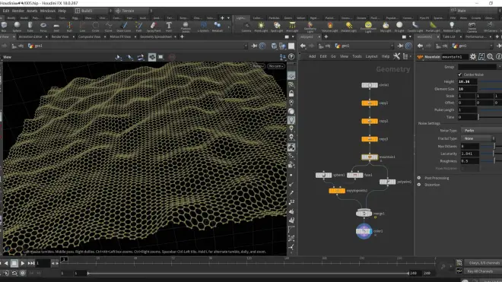Open the parameter gear menu for mountain1
Image resolution: width=502 pixels, height=282 pixels.
pos(473,57)
